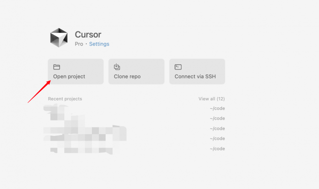Click the Cursor title text
The width and height of the screenshot is (319, 189).
pos(88,35)
